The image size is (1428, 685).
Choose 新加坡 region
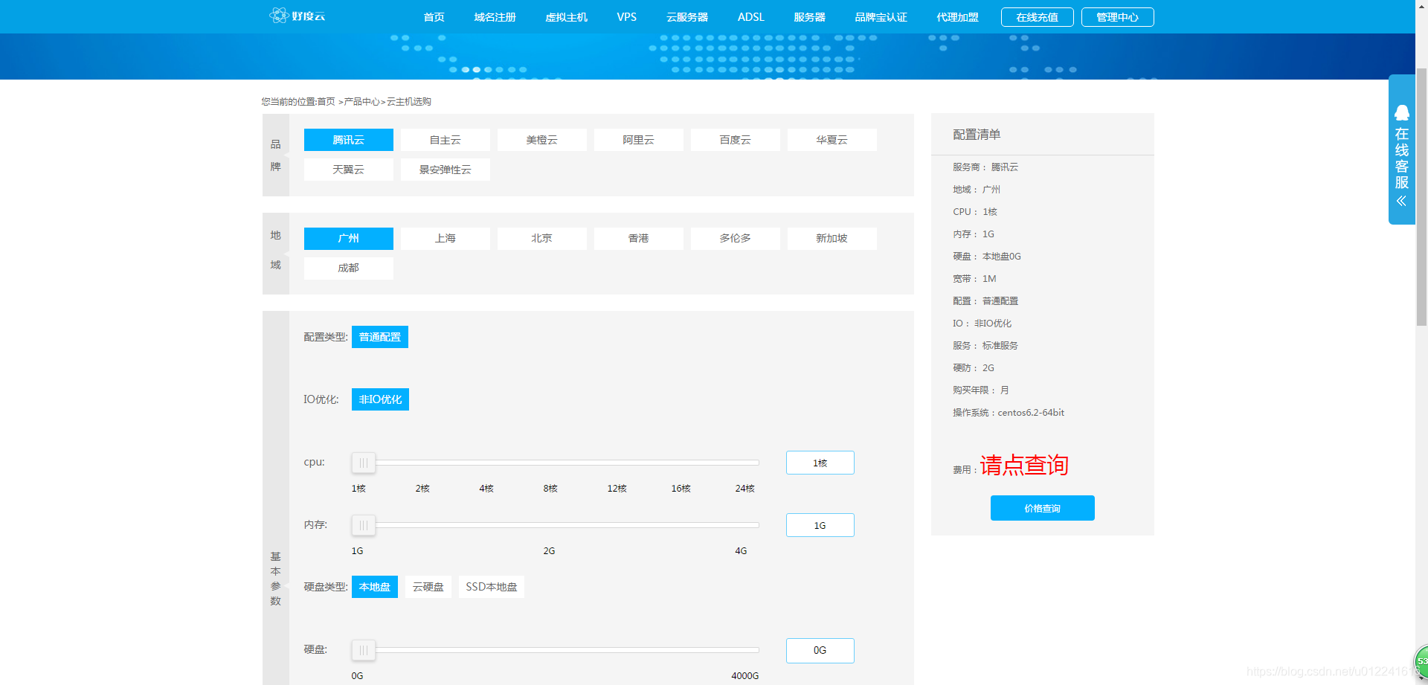pyautogui.click(x=832, y=238)
